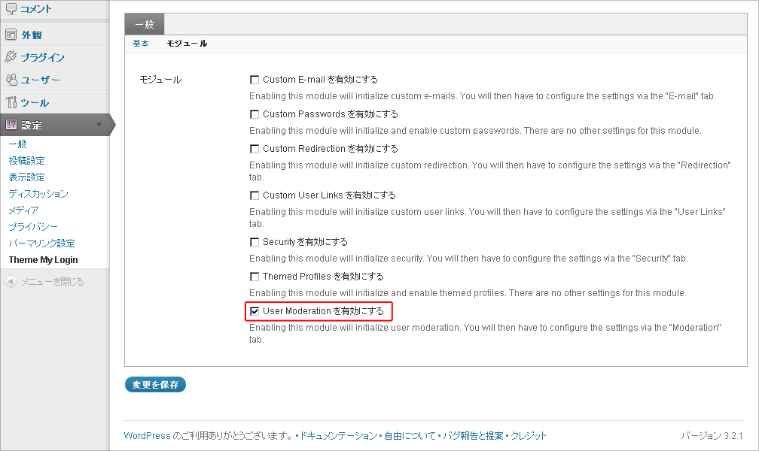Open プラグイン in the sidebar menu

pos(43,57)
